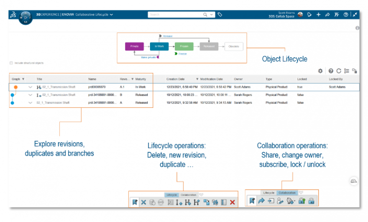Open notifications bell in top bar
Screen dimensions: 368x222
[x=310, y=15]
